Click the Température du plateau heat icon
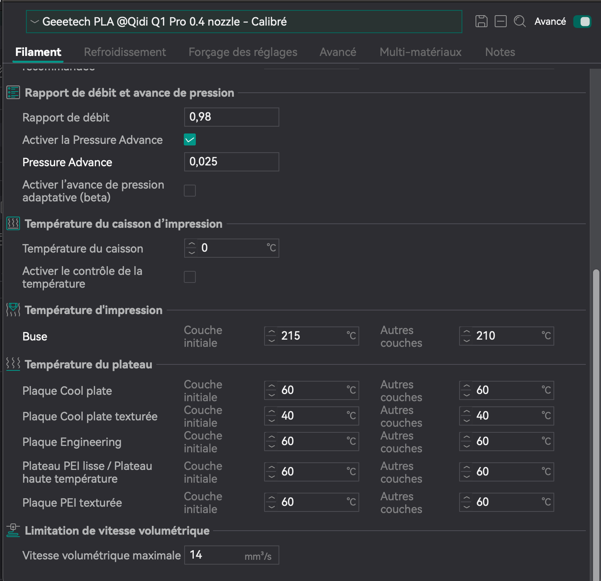Viewport: 601px width, 581px height. pos(13,364)
